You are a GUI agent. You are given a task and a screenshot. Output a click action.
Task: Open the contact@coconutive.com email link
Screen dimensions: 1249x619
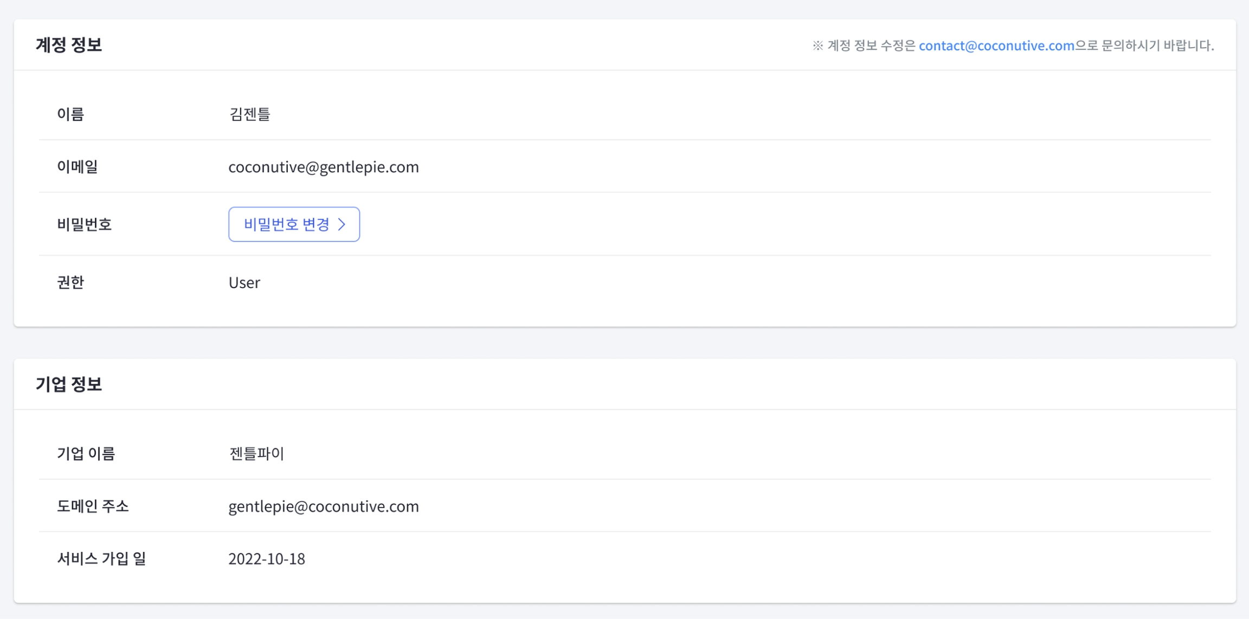(996, 45)
